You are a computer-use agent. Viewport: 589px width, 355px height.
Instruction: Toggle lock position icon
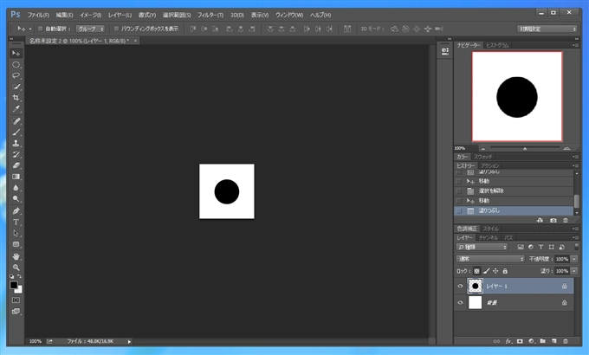pos(495,271)
